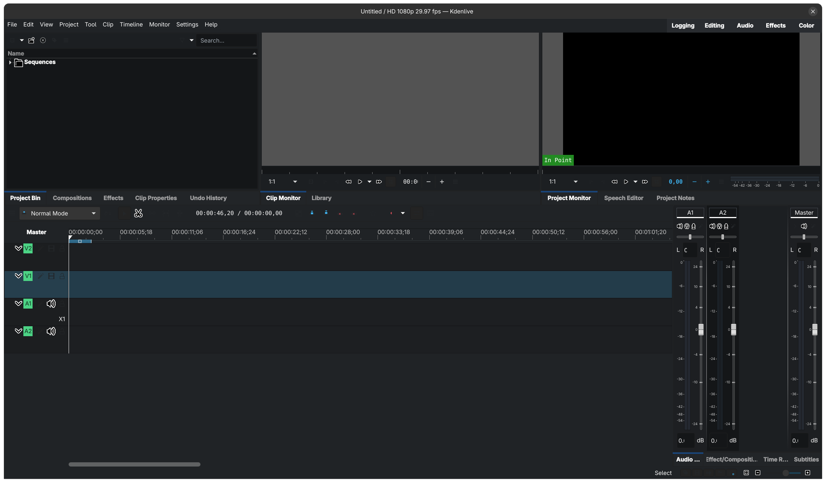Open the Normal Mode dropdown

click(60, 213)
